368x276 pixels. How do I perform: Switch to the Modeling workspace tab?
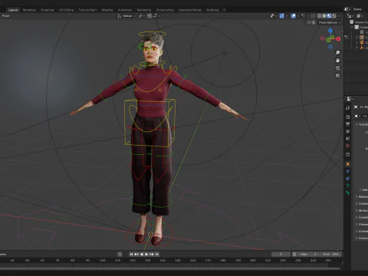coord(29,10)
